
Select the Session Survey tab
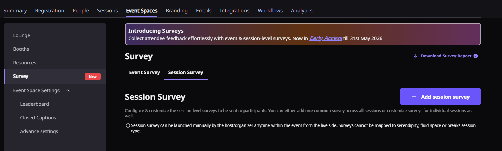[186, 72]
